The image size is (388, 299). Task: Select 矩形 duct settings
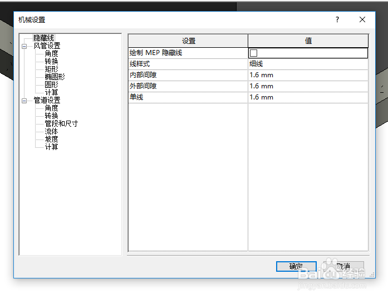pos(51,69)
